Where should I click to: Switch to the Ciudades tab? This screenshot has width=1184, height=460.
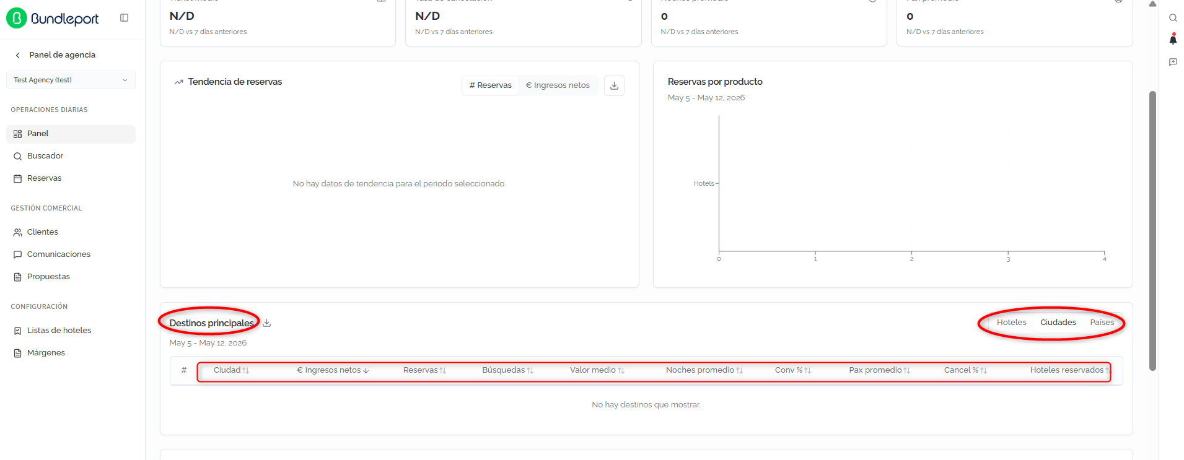(x=1058, y=323)
